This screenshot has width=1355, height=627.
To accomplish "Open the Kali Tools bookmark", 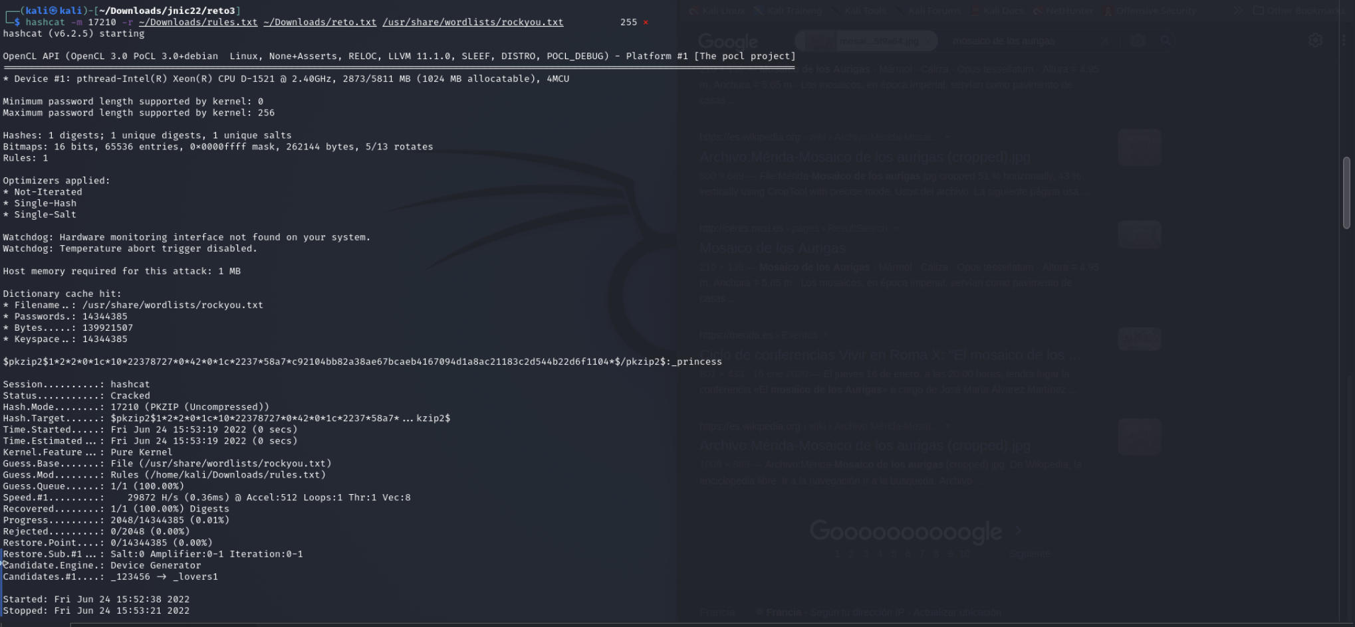I will [x=859, y=11].
